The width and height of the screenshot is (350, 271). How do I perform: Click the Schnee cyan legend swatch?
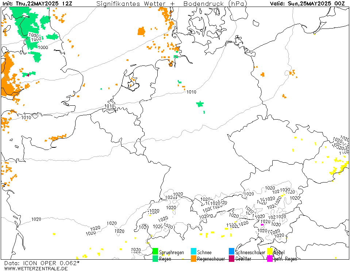click(x=193, y=251)
